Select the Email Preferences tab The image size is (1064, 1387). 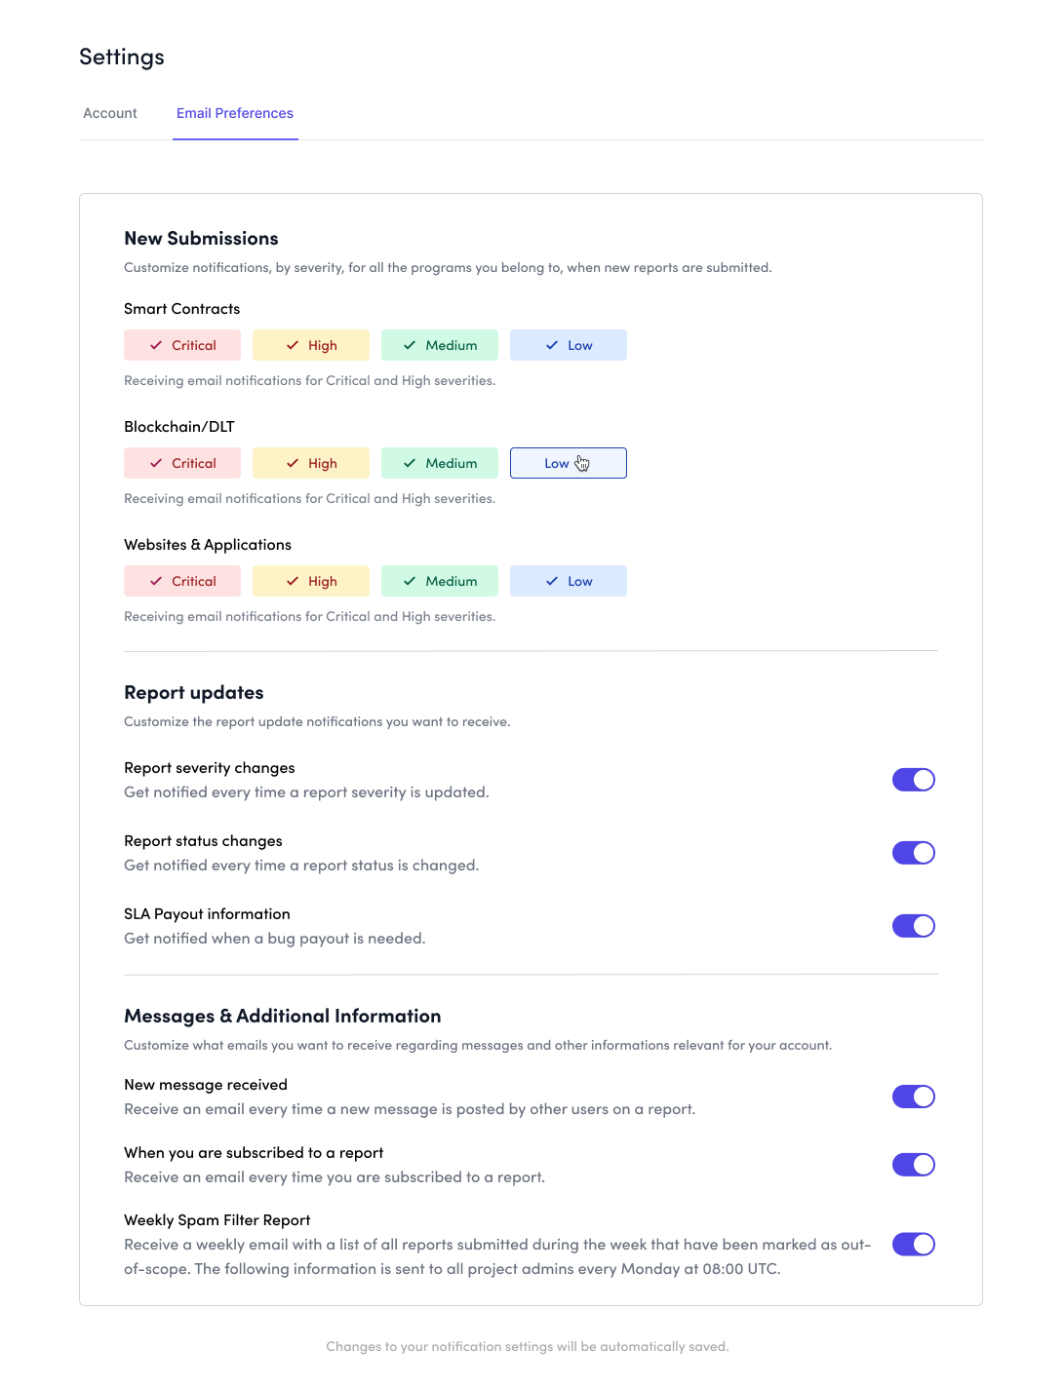coord(234,113)
